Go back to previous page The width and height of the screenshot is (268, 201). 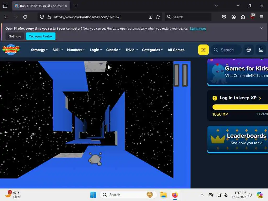pyautogui.click(x=6, y=17)
